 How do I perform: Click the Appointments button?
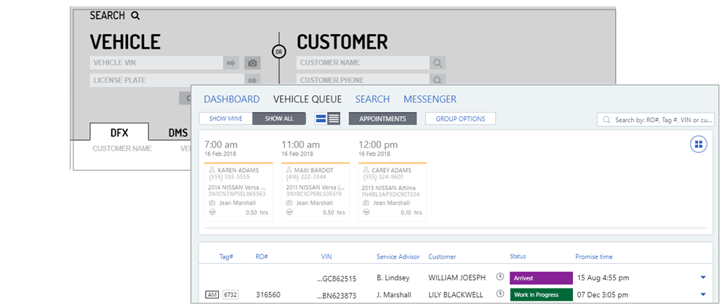[x=382, y=118]
